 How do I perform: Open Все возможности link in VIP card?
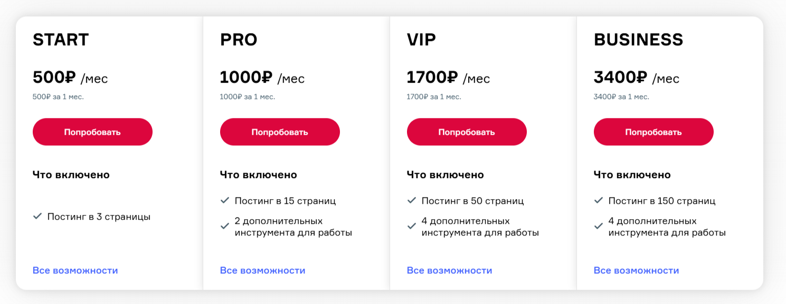pyautogui.click(x=450, y=270)
